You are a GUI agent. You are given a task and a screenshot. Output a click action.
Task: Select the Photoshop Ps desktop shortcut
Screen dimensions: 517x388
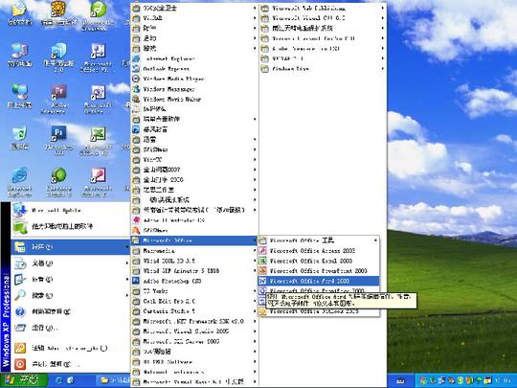click(x=58, y=140)
